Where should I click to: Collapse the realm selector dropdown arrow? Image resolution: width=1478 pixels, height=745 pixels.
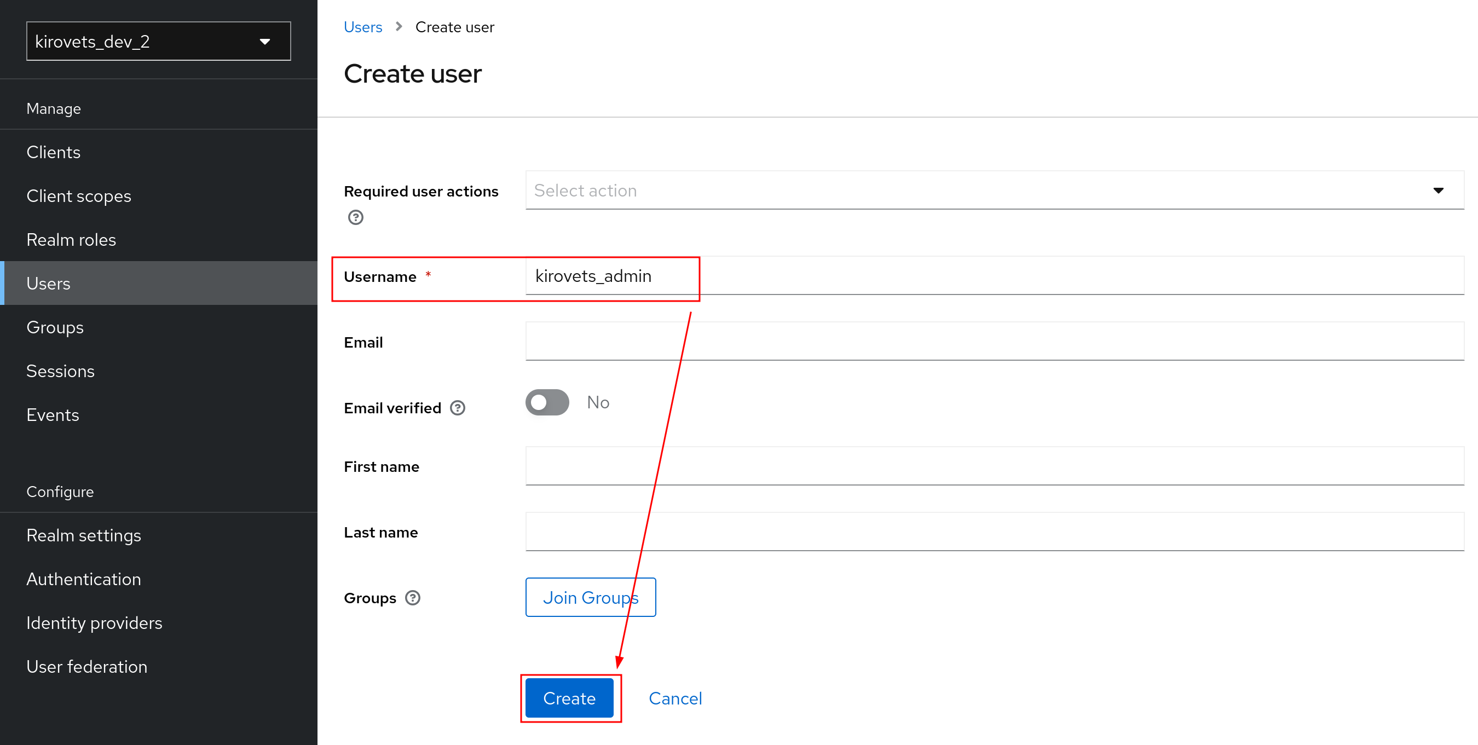[264, 41]
